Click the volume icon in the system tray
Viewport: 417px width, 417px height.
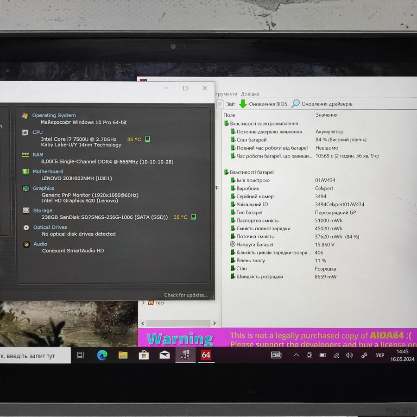coord(349,355)
